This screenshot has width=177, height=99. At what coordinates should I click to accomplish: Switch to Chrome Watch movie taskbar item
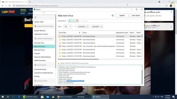(x=65, y=97)
